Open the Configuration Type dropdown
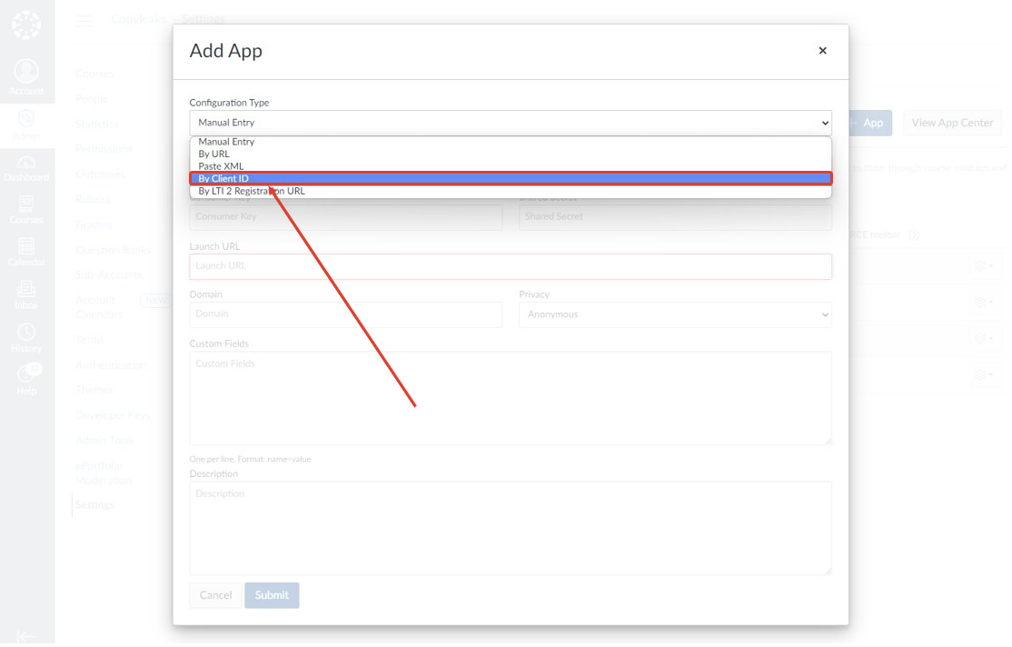This screenshot has width=1012, height=647. [x=510, y=123]
